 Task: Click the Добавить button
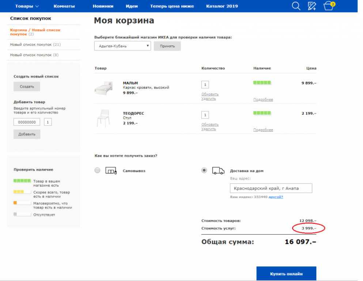point(27,134)
